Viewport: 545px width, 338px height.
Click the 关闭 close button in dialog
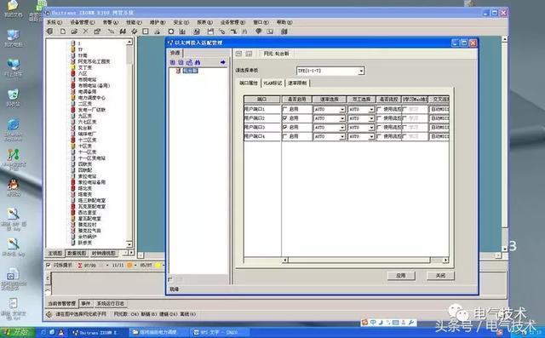tap(440, 276)
